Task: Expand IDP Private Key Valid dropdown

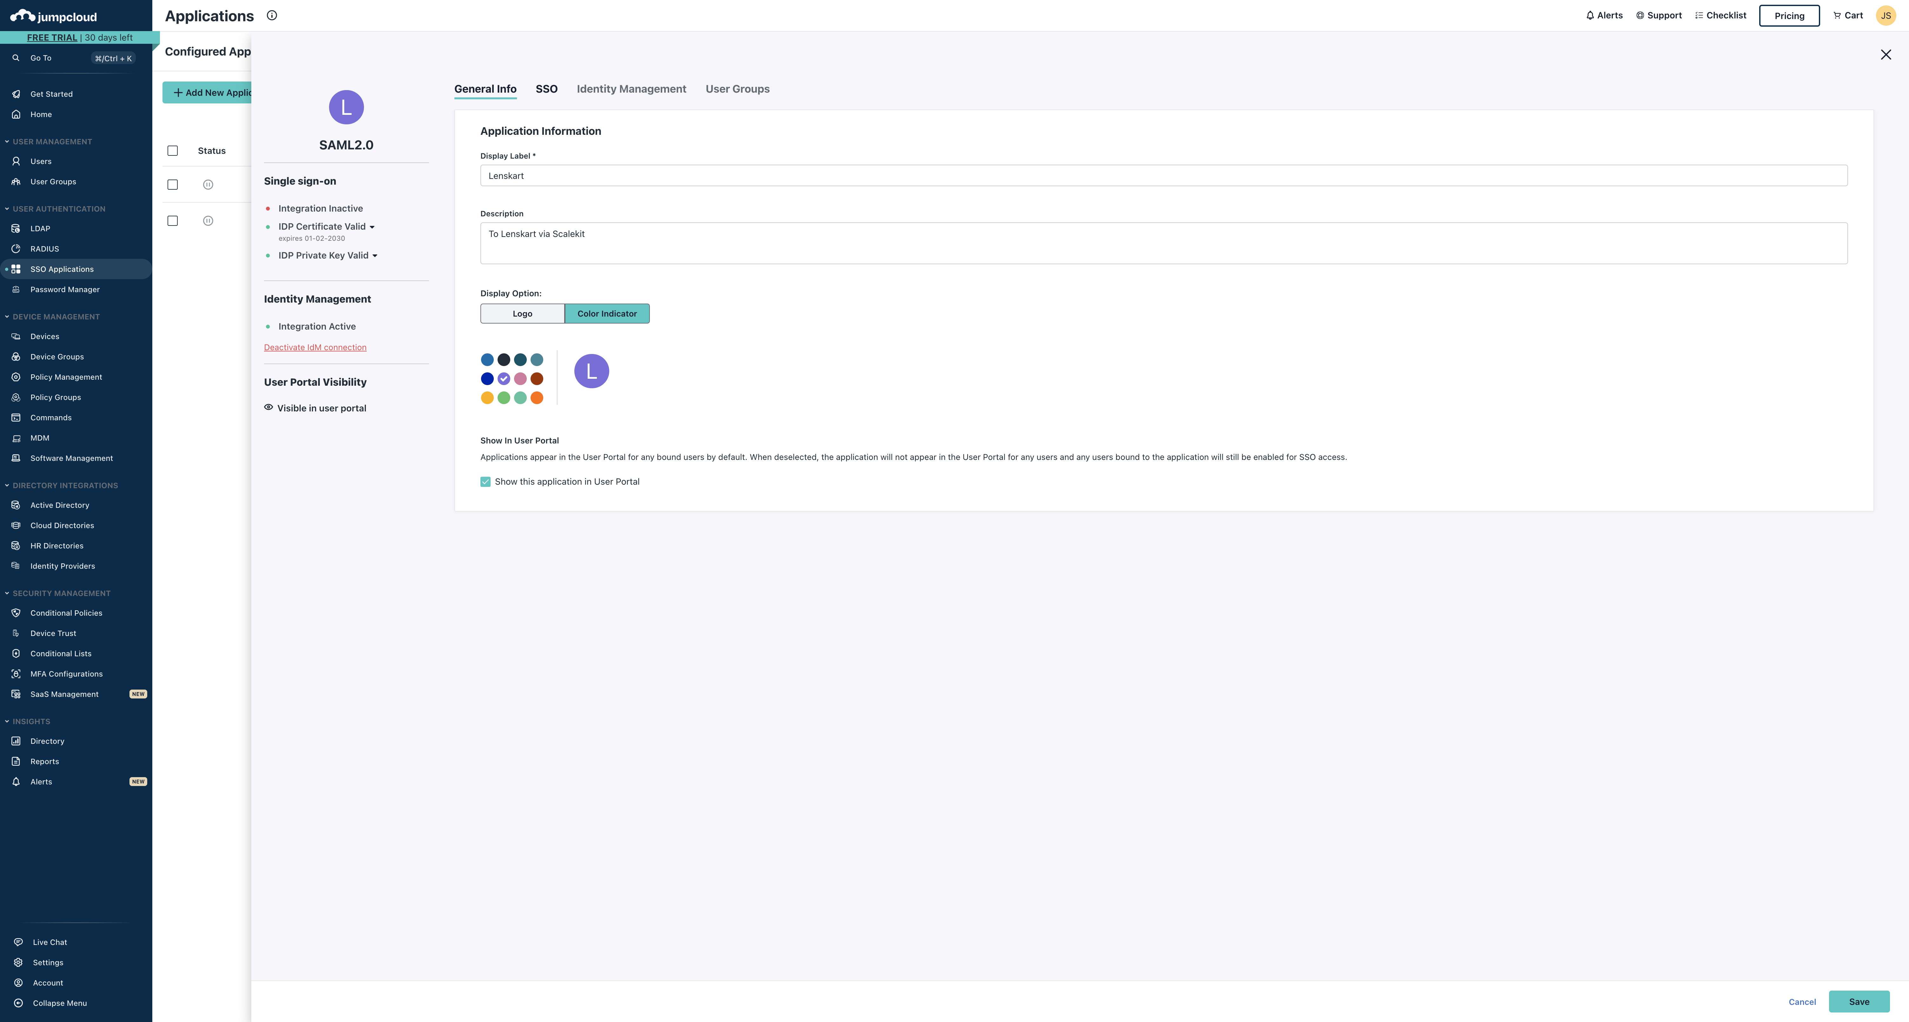Action: pyautogui.click(x=375, y=256)
